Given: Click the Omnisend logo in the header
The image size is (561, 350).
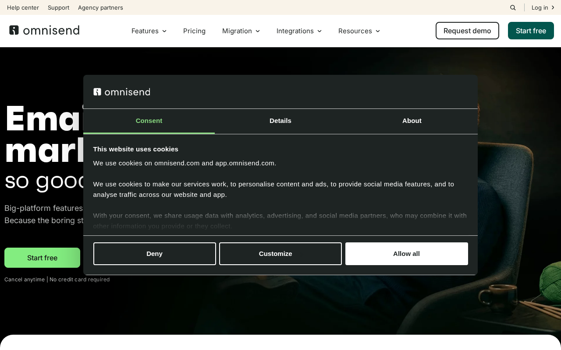Looking at the screenshot, I should coord(44,30).
